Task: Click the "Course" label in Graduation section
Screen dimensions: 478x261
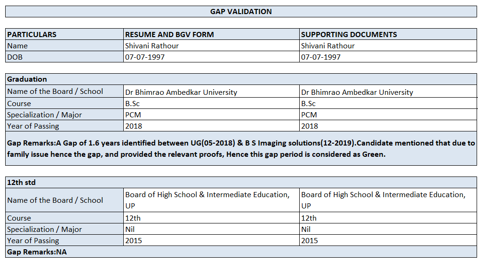Action: pyautogui.click(x=64, y=103)
